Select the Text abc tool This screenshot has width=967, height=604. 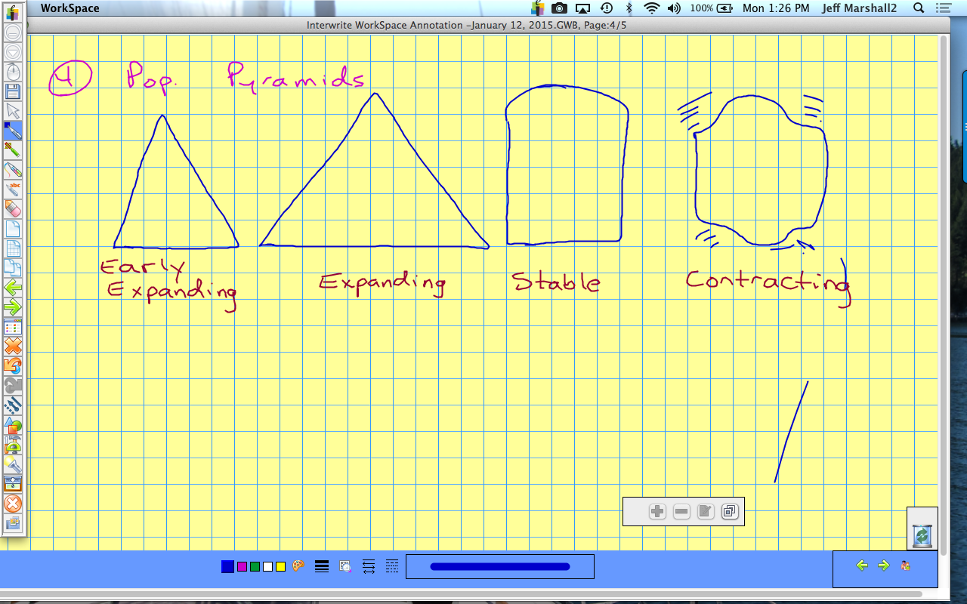point(13,190)
